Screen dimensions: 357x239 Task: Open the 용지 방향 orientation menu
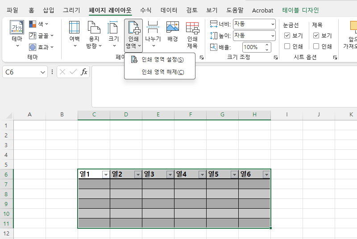click(x=94, y=34)
